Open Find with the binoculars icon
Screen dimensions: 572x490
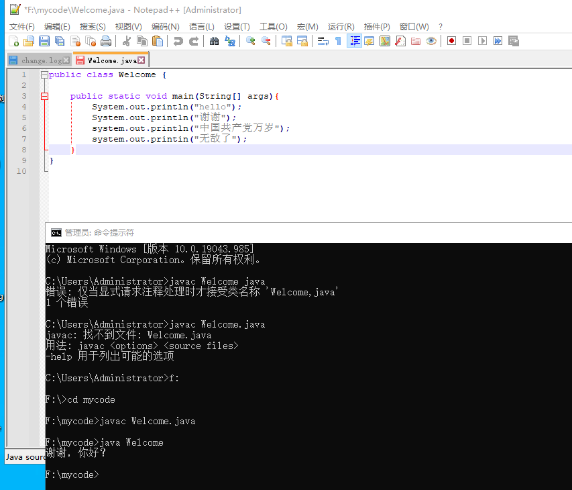click(214, 41)
